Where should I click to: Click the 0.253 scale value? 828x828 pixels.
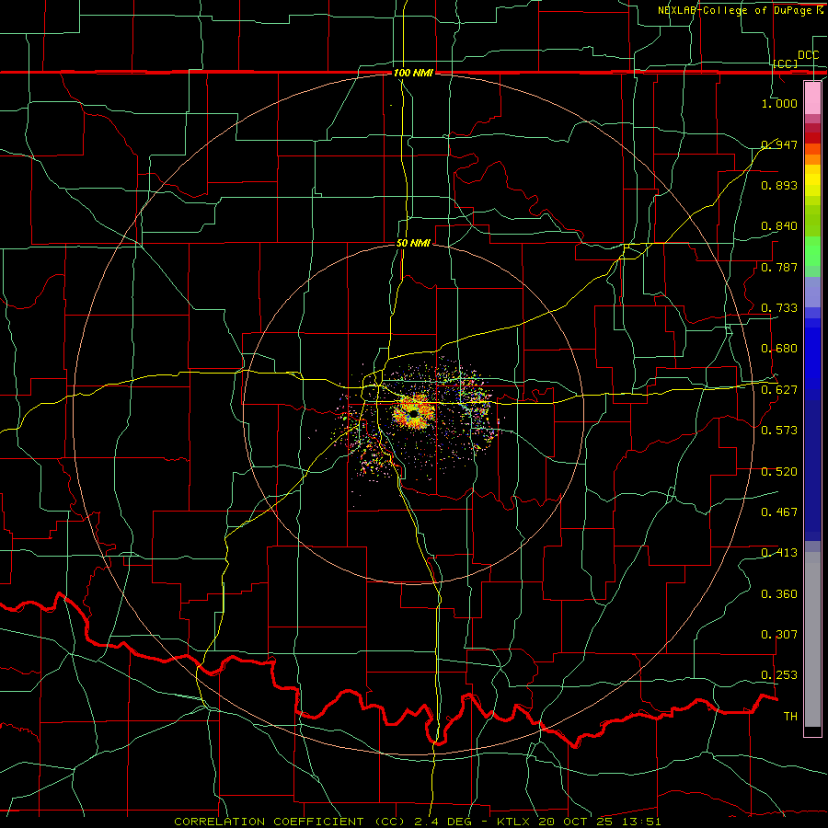coord(779,675)
